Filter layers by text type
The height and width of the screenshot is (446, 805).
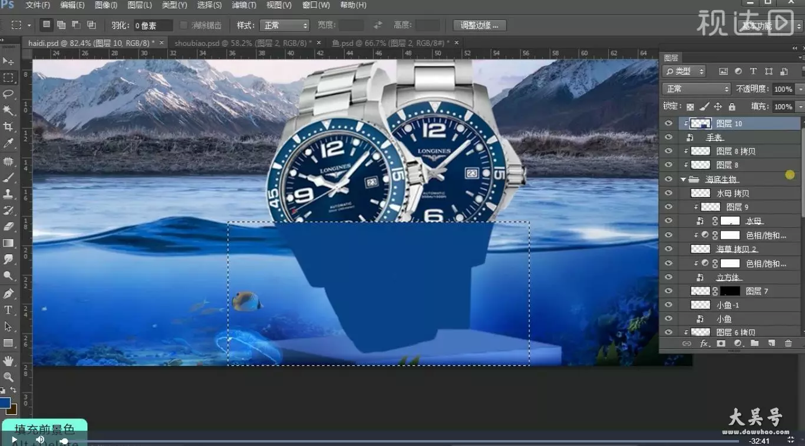(x=753, y=71)
